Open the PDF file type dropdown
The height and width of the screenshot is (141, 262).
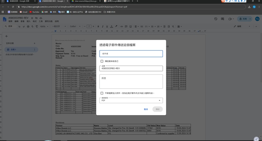click(131, 100)
